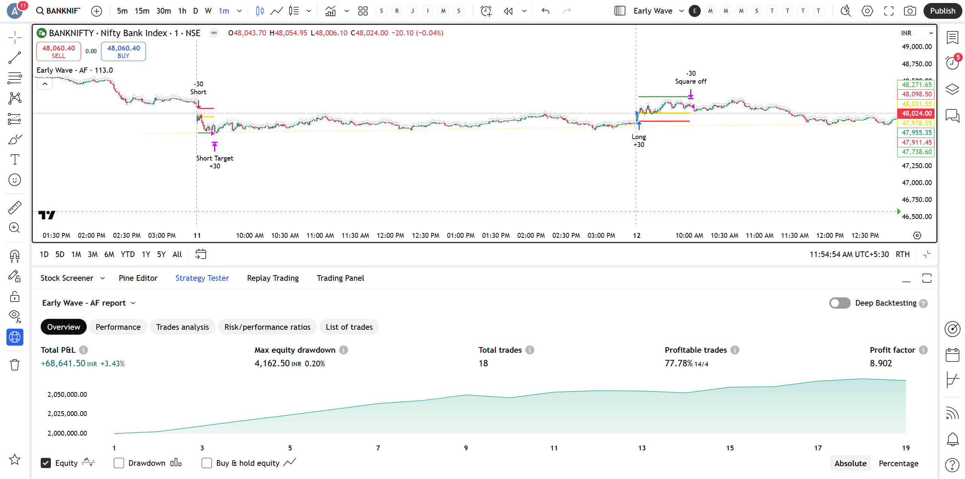Open the indicator templates grid icon
This screenshot has width=965, height=479.
click(363, 11)
